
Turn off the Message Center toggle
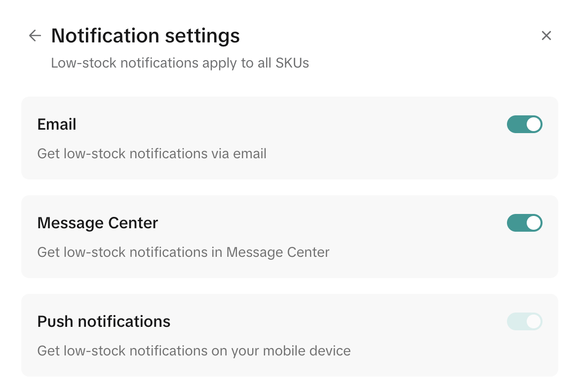tap(524, 223)
